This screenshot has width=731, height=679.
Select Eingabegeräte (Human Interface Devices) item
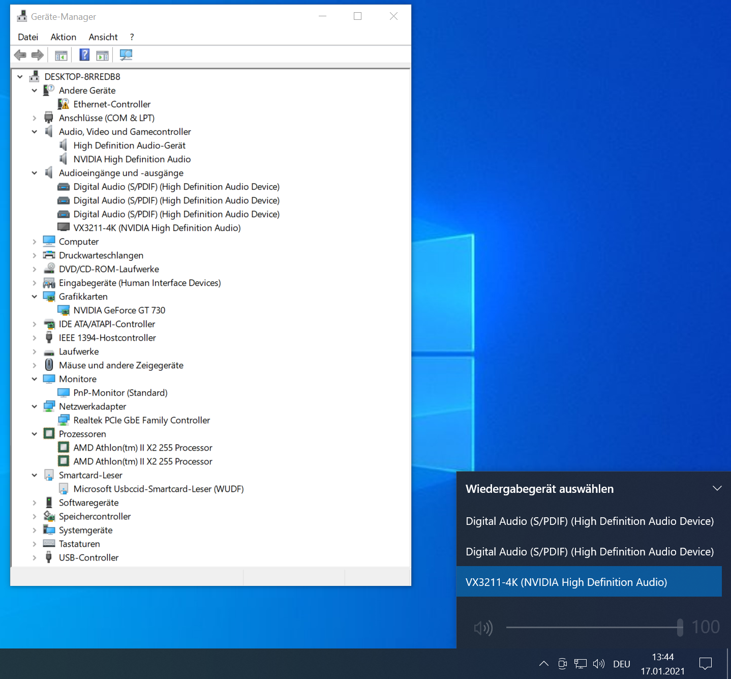(140, 283)
